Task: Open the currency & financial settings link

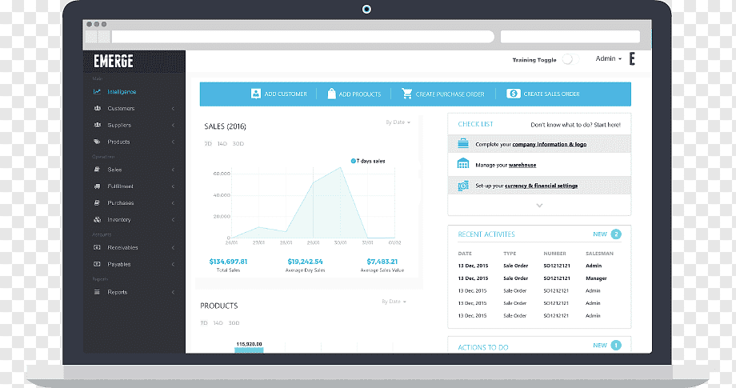Action: tap(541, 186)
